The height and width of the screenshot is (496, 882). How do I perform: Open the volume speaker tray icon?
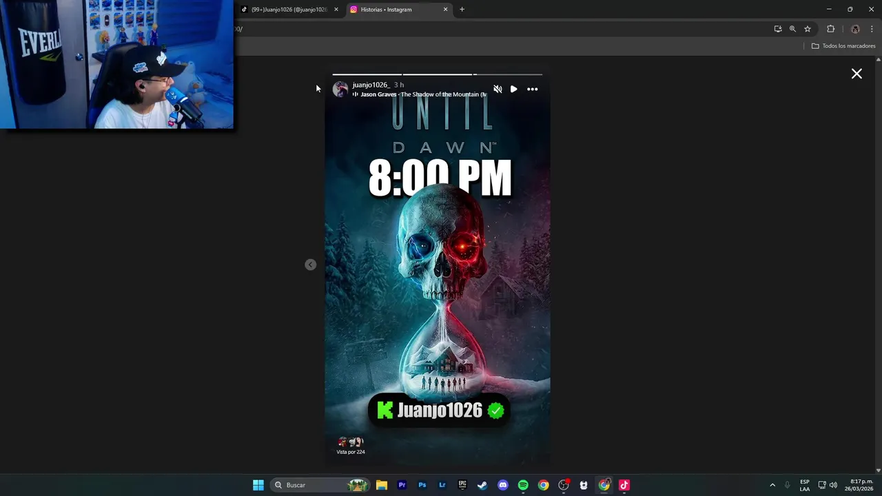coord(833,485)
